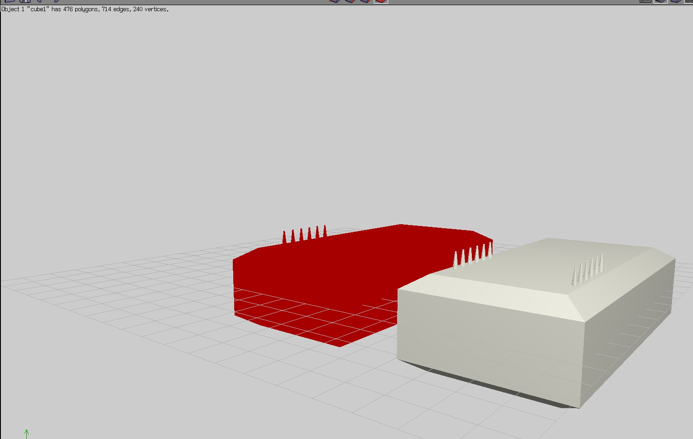Click the floppy disk save icon

(25, 1)
